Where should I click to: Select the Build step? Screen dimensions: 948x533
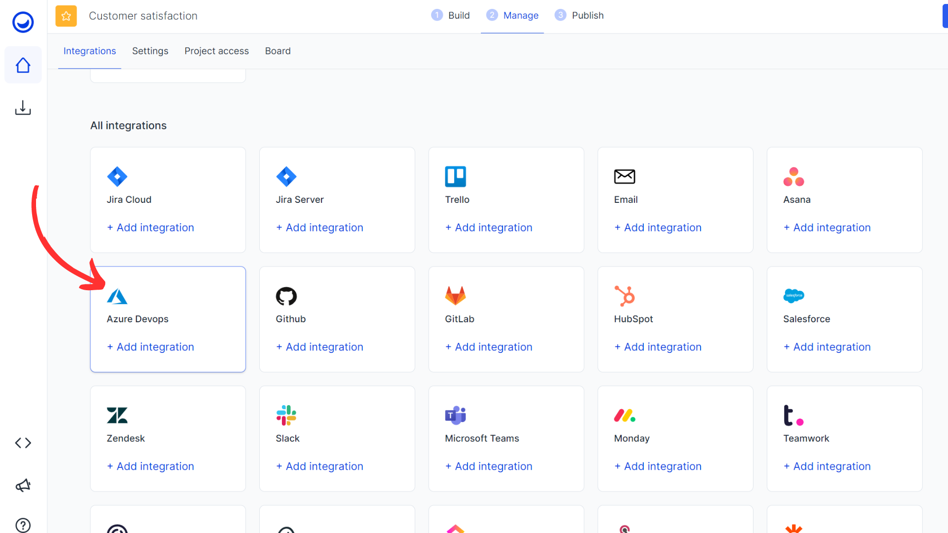pos(450,15)
